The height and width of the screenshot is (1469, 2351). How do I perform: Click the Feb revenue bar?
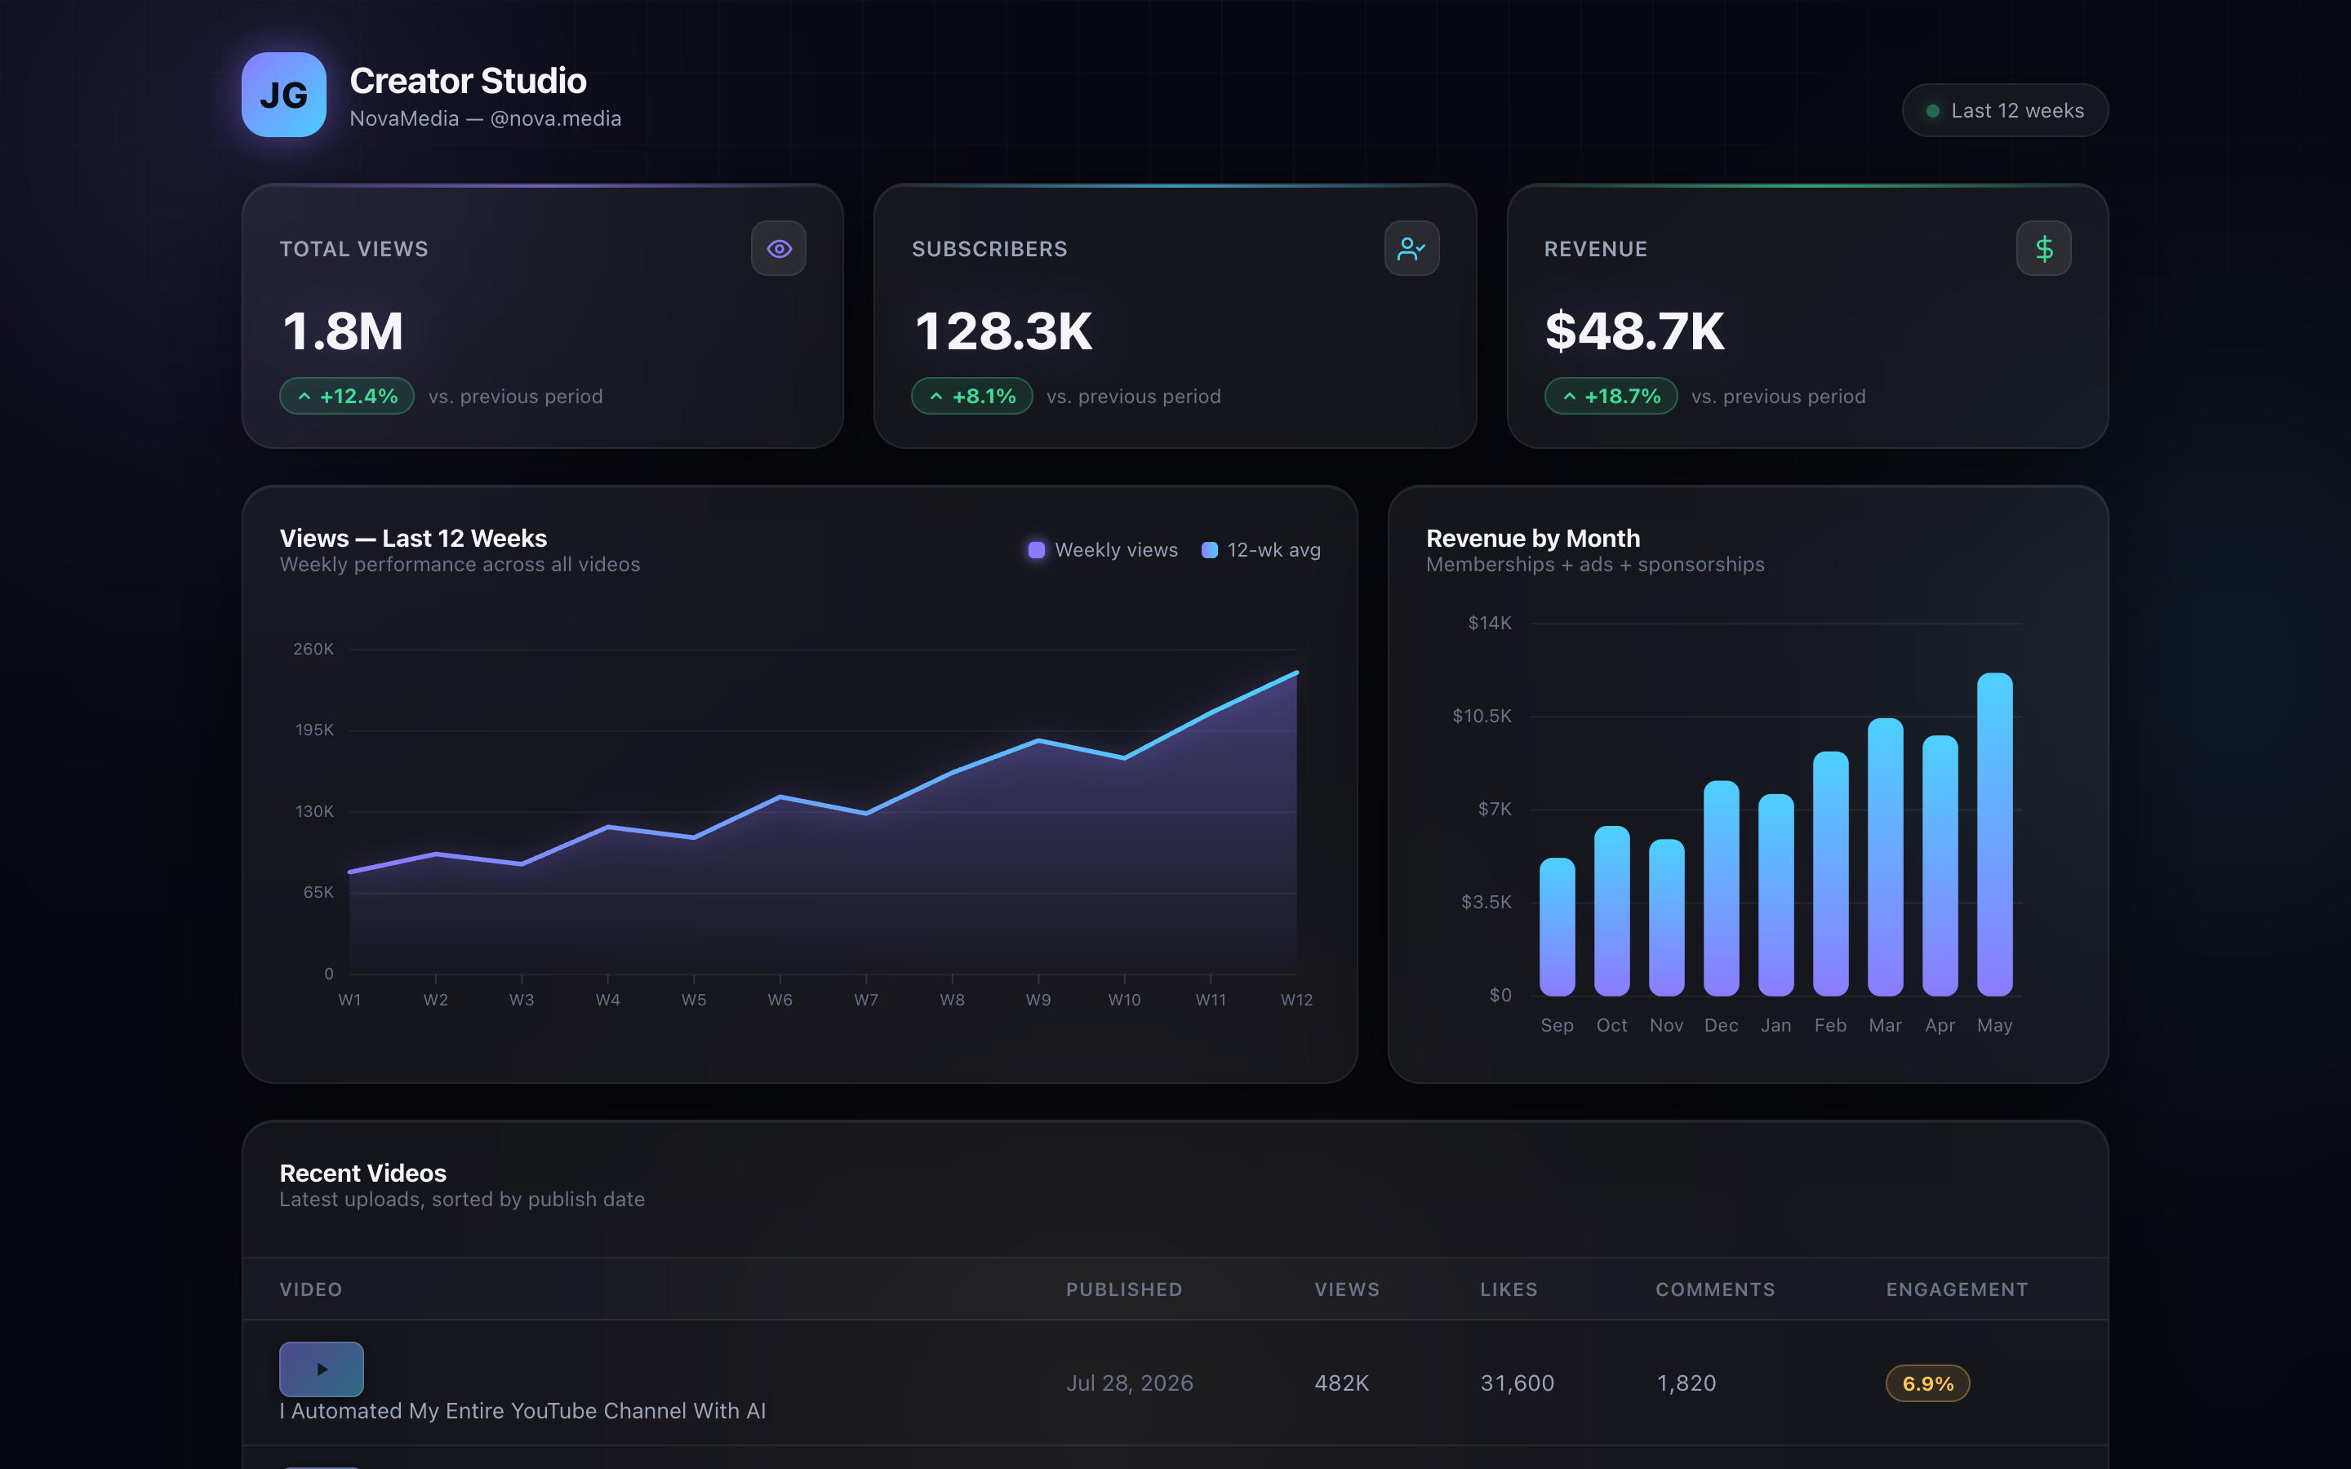(x=1830, y=873)
